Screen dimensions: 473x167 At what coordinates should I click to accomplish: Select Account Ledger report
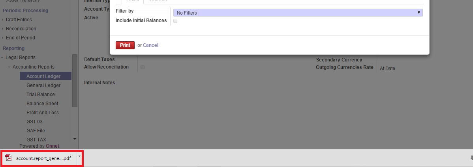(x=45, y=76)
